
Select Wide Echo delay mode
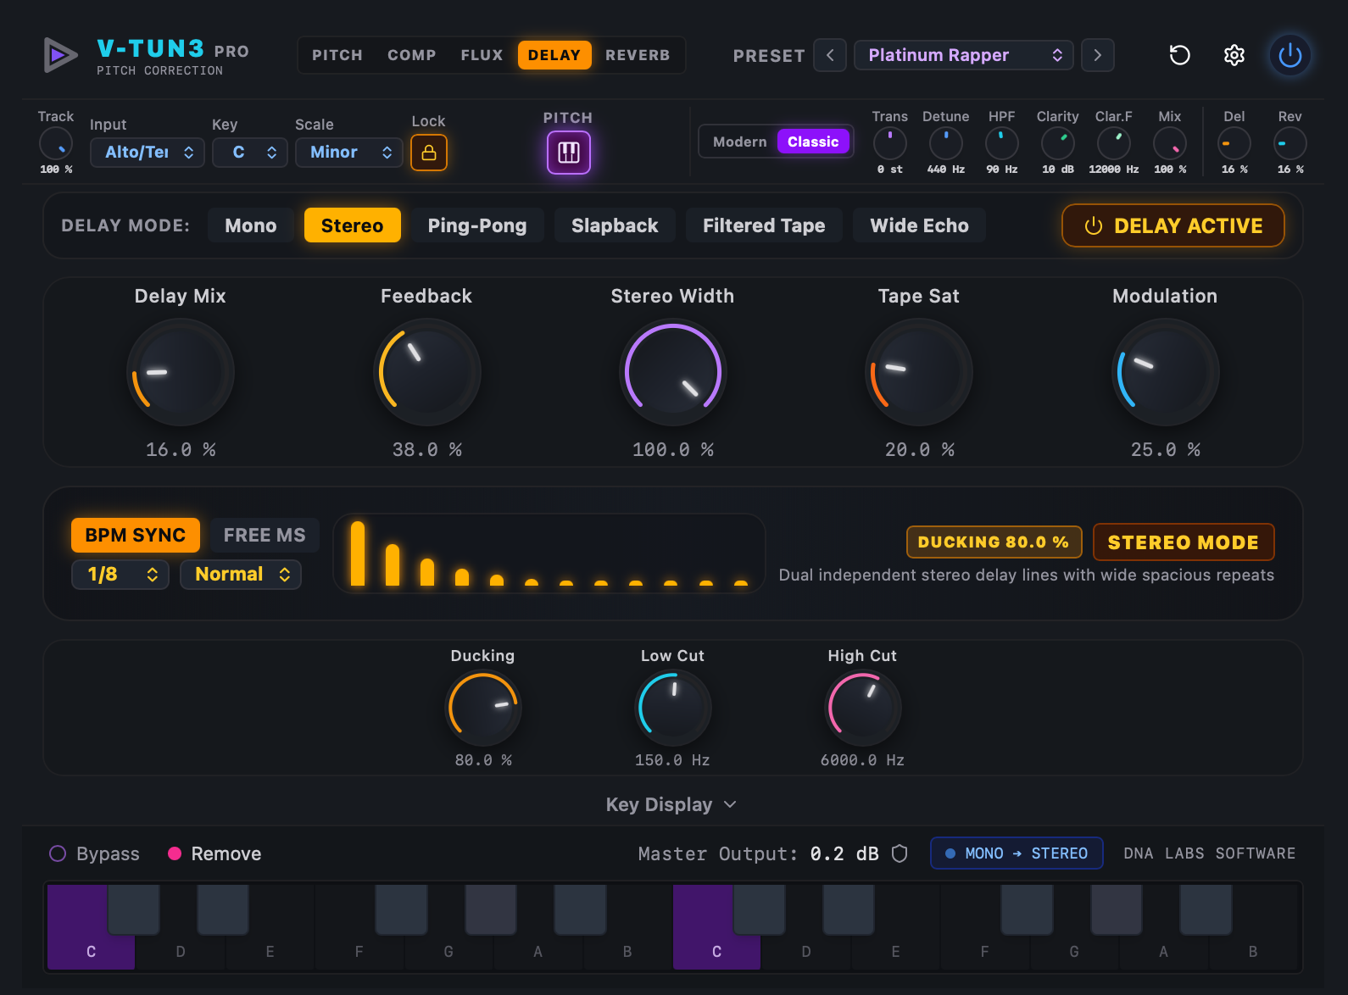tap(919, 225)
